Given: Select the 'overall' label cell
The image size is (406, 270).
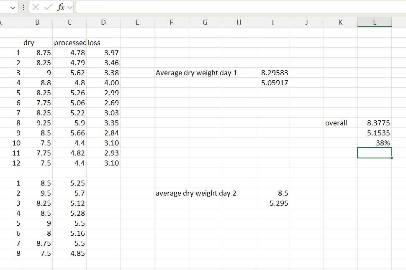Looking at the screenshot, I should pyautogui.click(x=336, y=123).
